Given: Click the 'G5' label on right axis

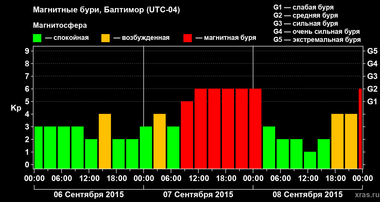Looking at the screenshot, I should click(x=372, y=51).
